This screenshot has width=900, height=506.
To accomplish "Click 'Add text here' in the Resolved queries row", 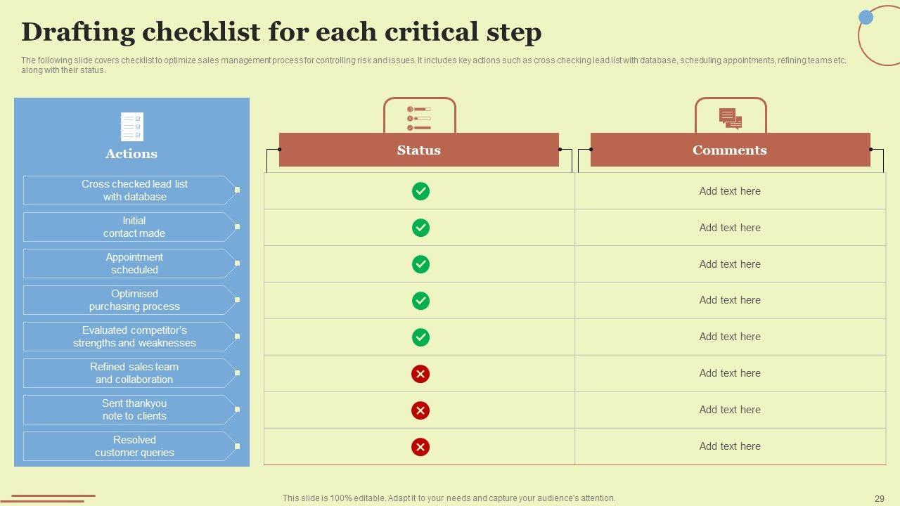I will (x=730, y=446).
